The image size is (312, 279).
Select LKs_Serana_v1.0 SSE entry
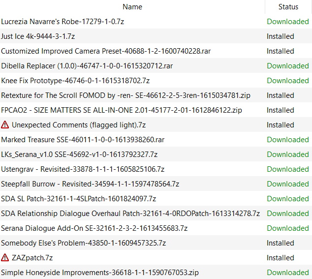(156, 154)
